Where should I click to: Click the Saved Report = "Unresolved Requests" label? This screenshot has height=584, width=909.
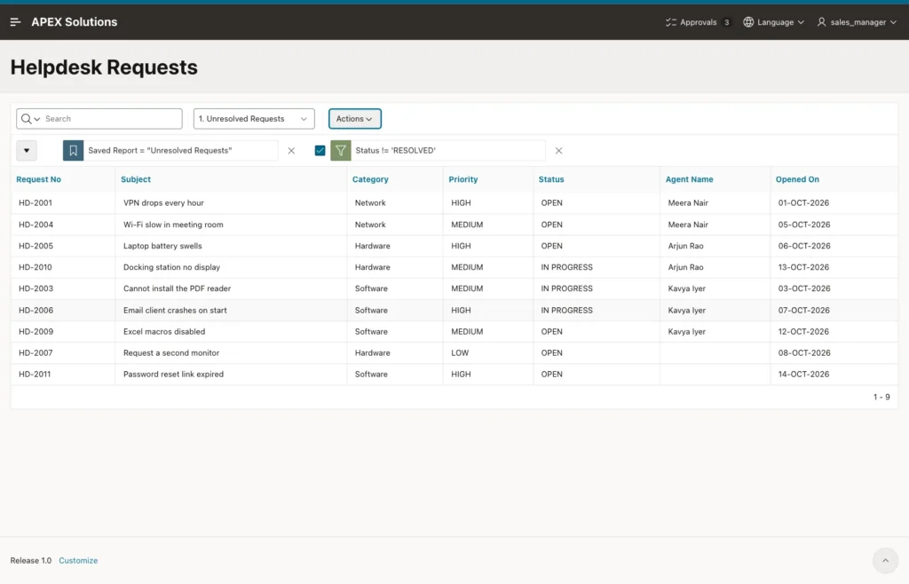(x=160, y=151)
